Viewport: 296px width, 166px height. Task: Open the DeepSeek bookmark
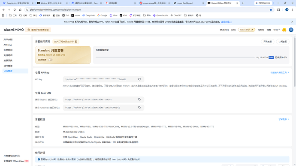tap(88, 15)
